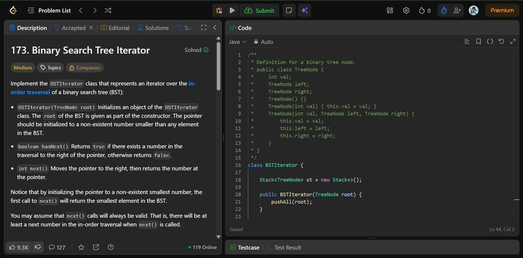This screenshot has height=258, width=523.
Task: Reset code to default icon
Action: coord(501,42)
